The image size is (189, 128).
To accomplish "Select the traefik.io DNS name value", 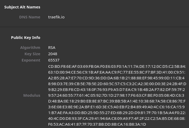I will pyautogui.click(x=56, y=17).
